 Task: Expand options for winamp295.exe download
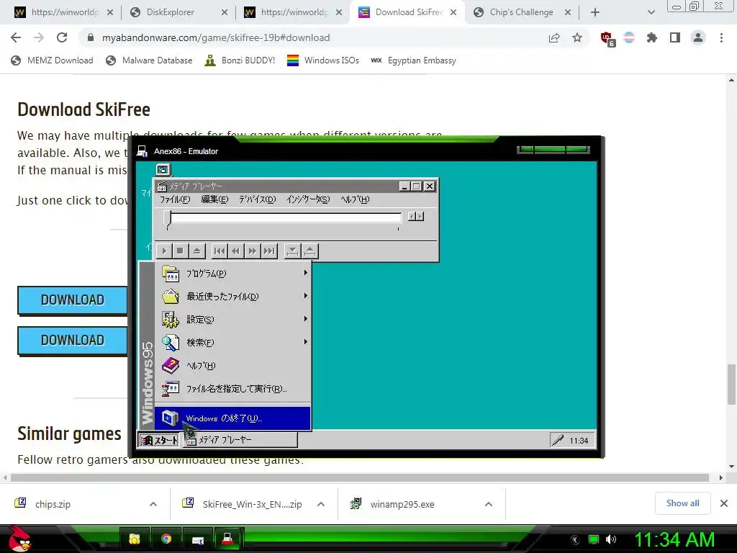tap(489, 504)
